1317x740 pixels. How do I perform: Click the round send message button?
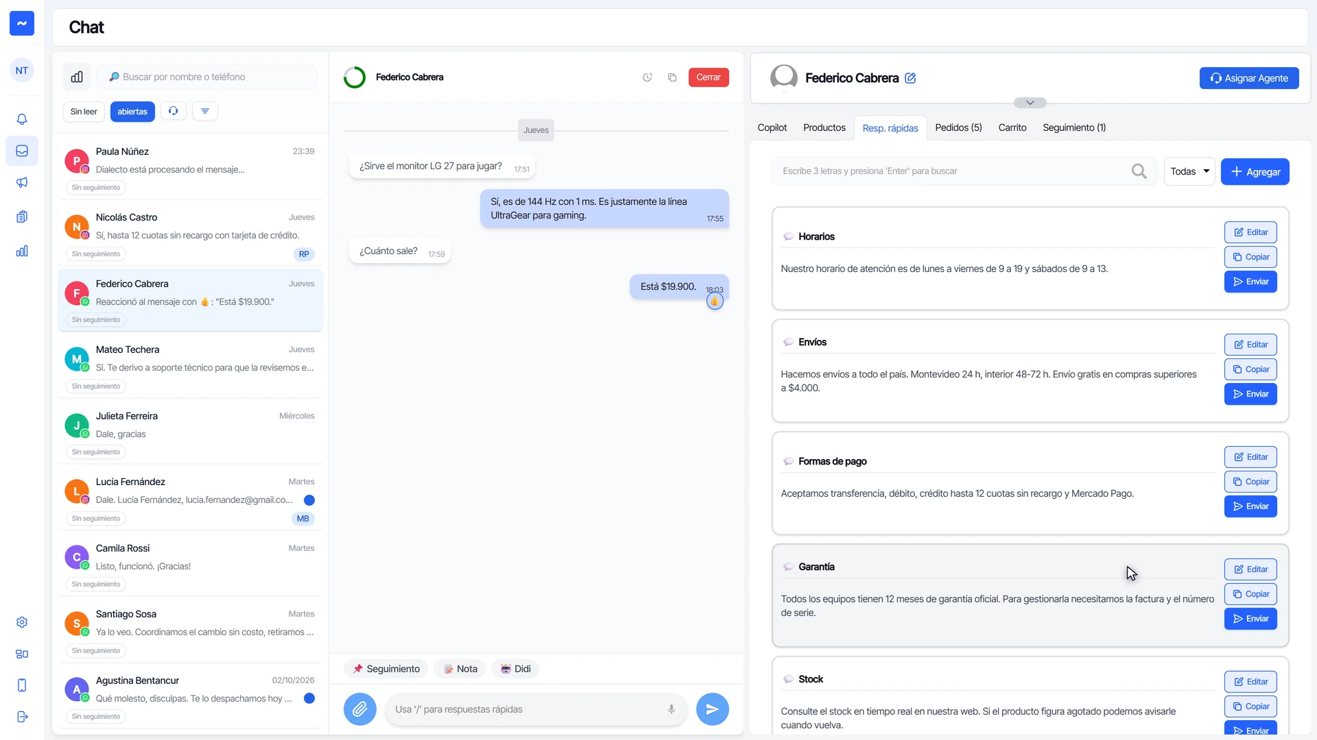pos(712,709)
